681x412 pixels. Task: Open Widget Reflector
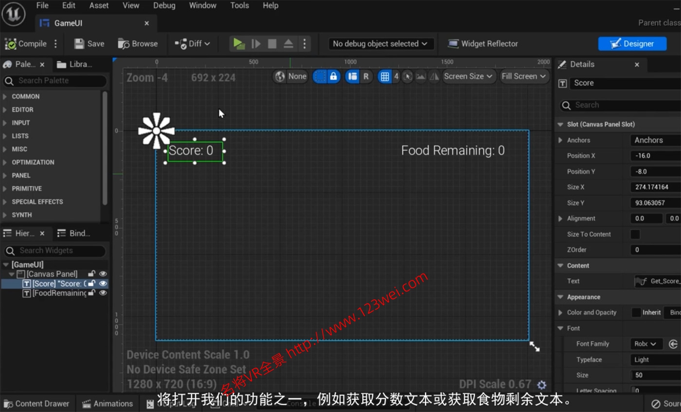483,43
